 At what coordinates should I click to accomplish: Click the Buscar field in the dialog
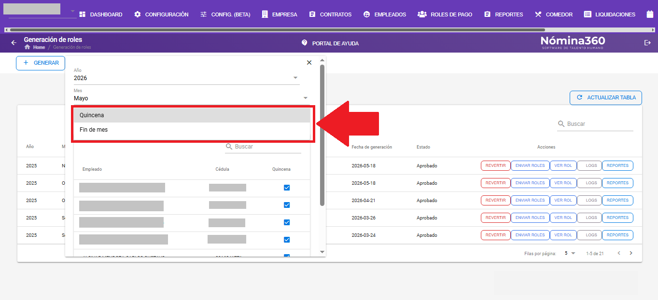pyautogui.click(x=263, y=147)
